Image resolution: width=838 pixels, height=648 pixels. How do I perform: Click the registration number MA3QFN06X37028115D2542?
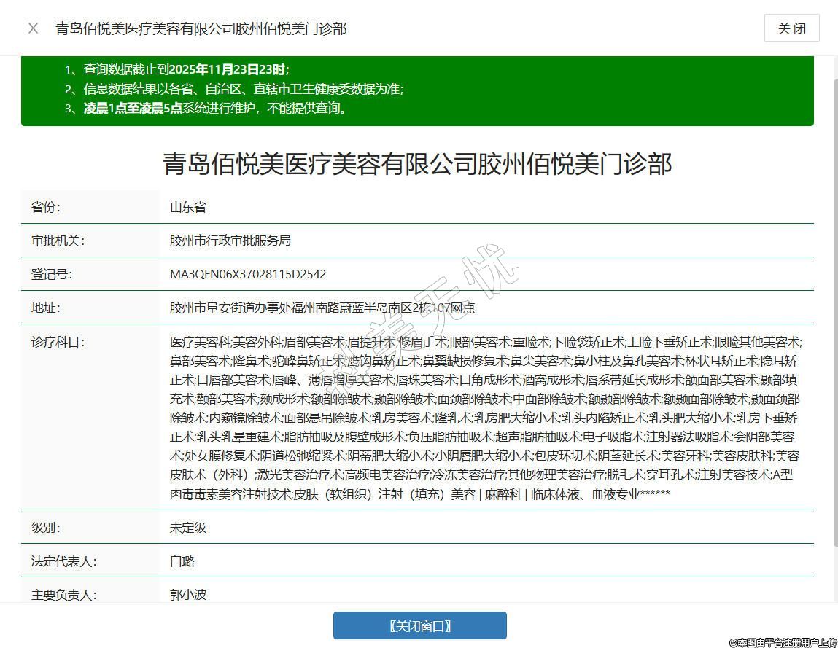pos(248,274)
